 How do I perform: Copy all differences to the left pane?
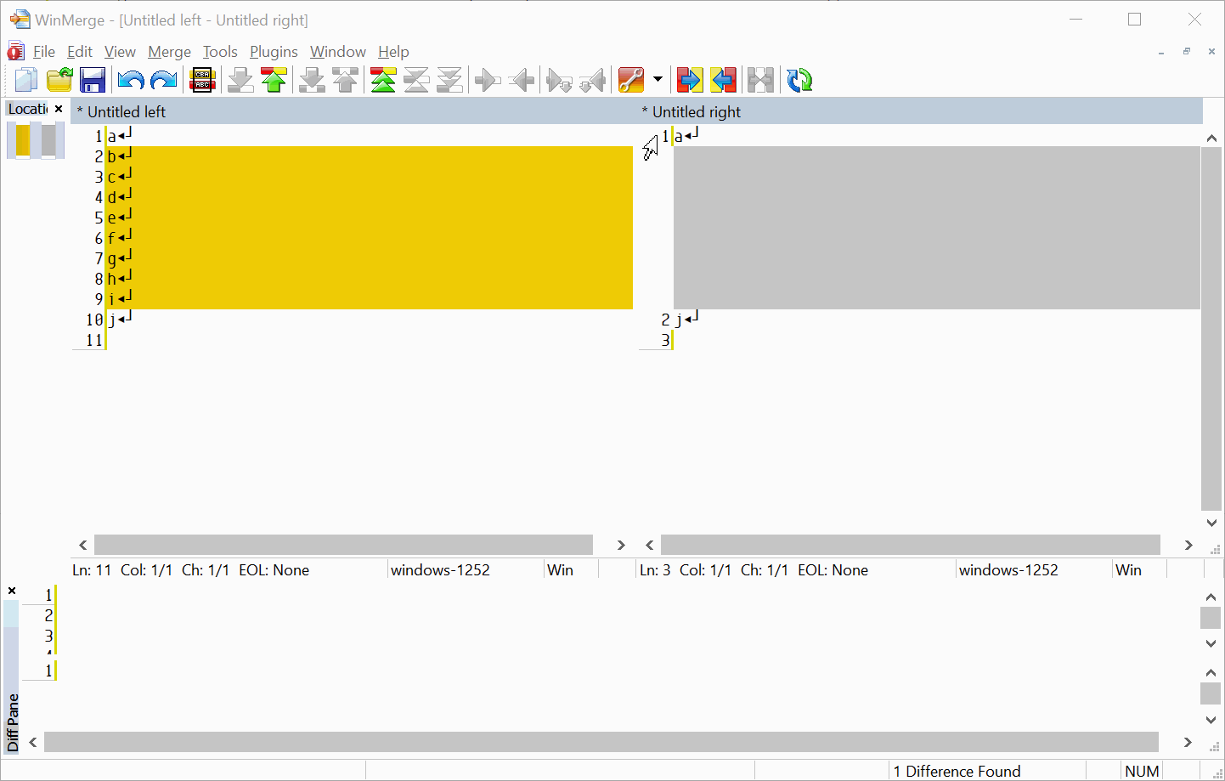pyautogui.click(x=724, y=79)
